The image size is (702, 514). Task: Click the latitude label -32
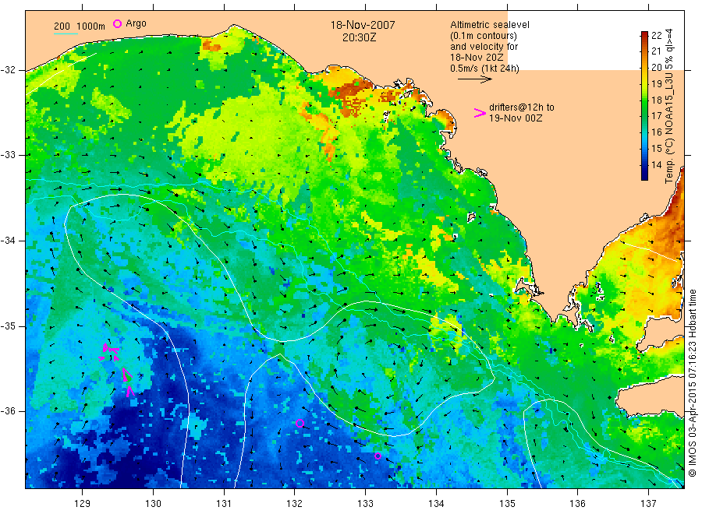(x=8, y=70)
